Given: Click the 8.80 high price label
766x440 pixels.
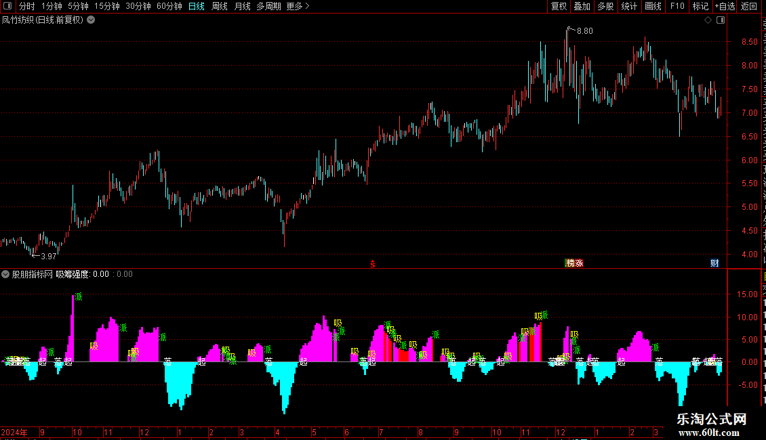Looking at the screenshot, I should pyautogui.click(x=585, y=31).
